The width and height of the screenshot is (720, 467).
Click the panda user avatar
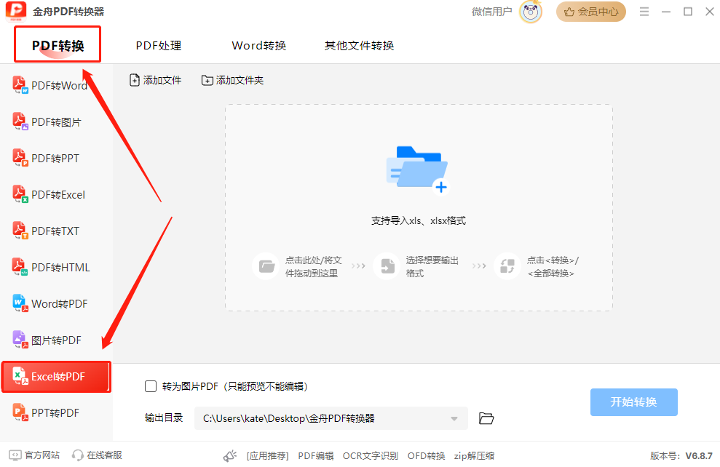531,12
